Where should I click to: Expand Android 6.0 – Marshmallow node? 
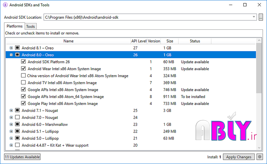11,125
